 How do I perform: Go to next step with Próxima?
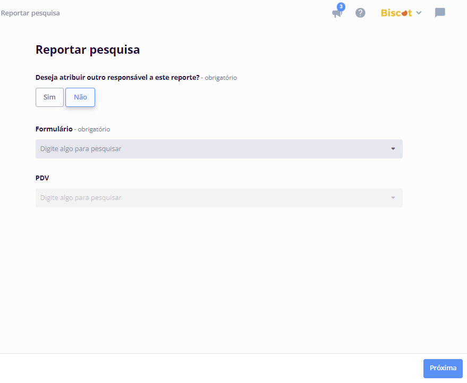[x=443, y=369]
